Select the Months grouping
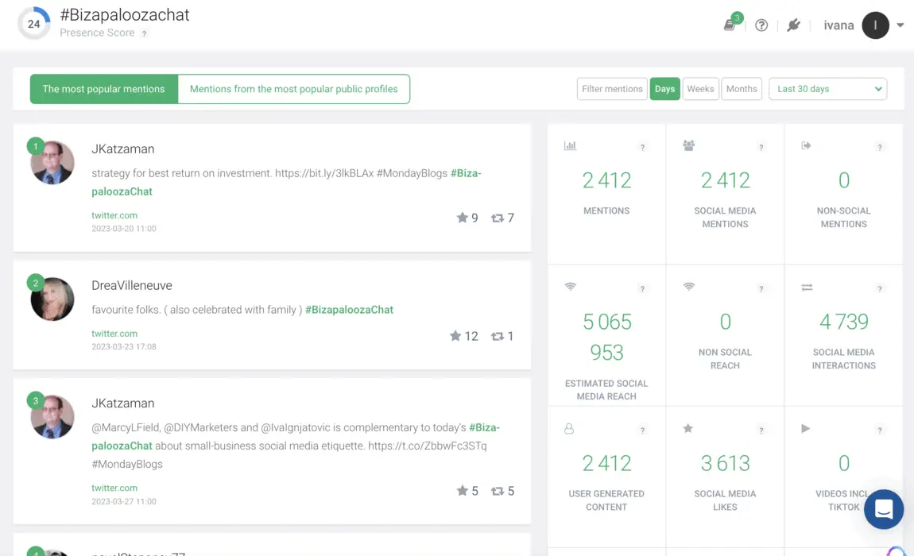Screen dimensions: 914x556 tap(742, 89)
